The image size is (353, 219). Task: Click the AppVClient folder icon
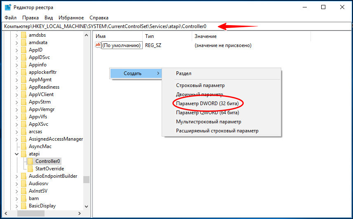pos(24,94)
